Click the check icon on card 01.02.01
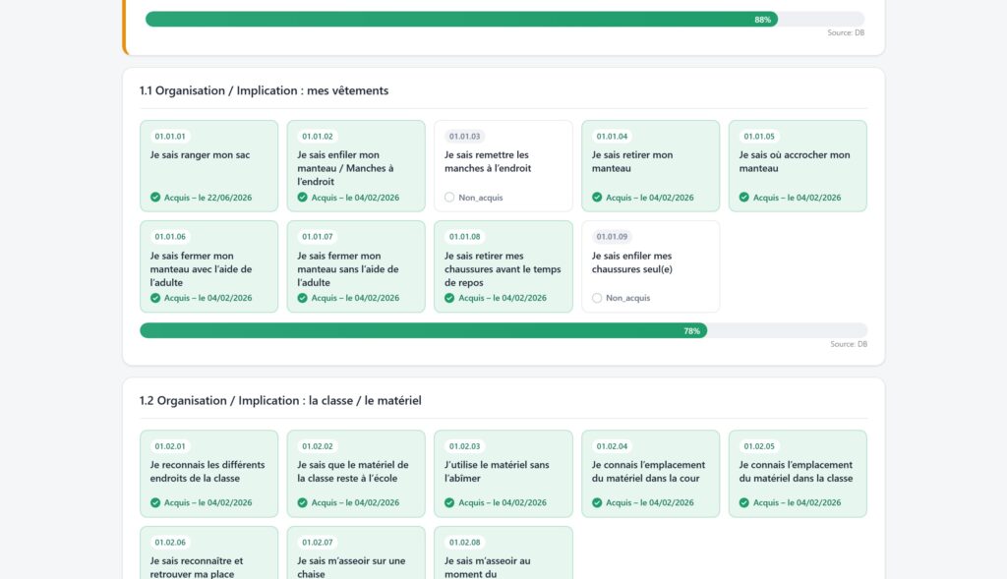 [x=155, y=502]
